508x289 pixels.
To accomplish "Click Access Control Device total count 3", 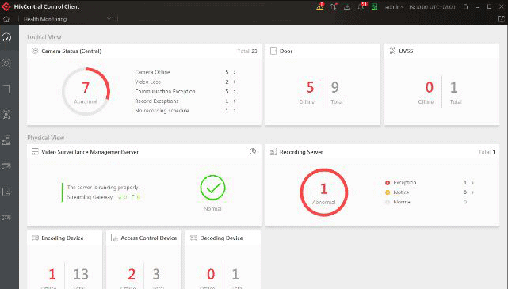I will point(156,275).
